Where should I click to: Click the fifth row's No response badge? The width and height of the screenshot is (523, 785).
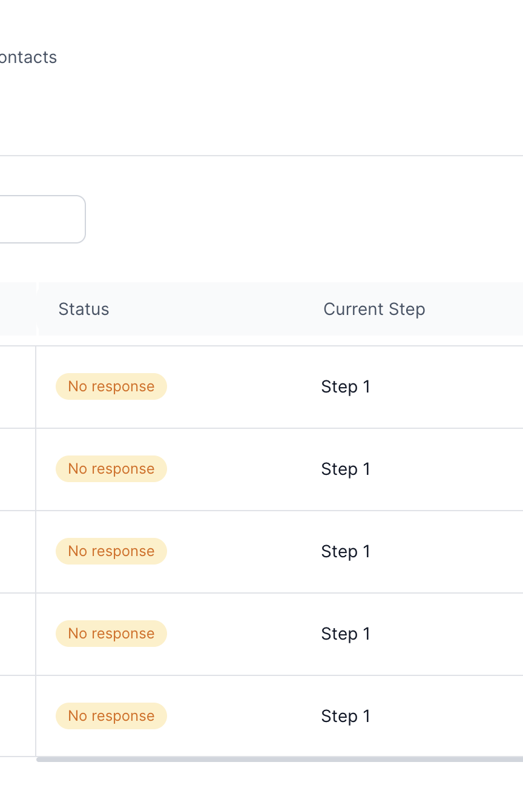pyautogui.click(x=111, y=716)
